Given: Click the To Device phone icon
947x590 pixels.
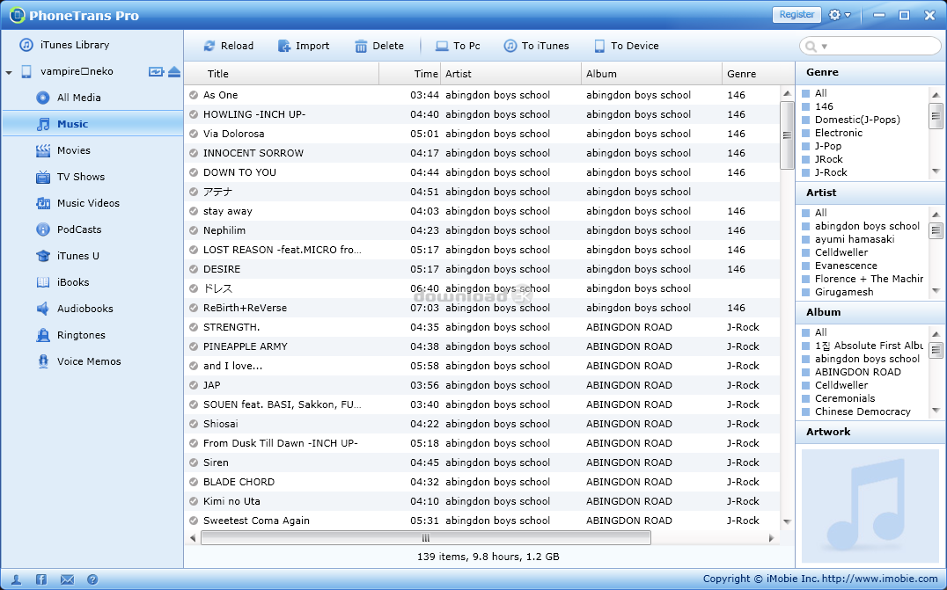Looking at the screenshot, I should 599,46.
